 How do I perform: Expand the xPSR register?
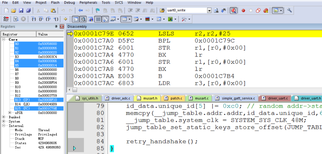coord(10,113)
